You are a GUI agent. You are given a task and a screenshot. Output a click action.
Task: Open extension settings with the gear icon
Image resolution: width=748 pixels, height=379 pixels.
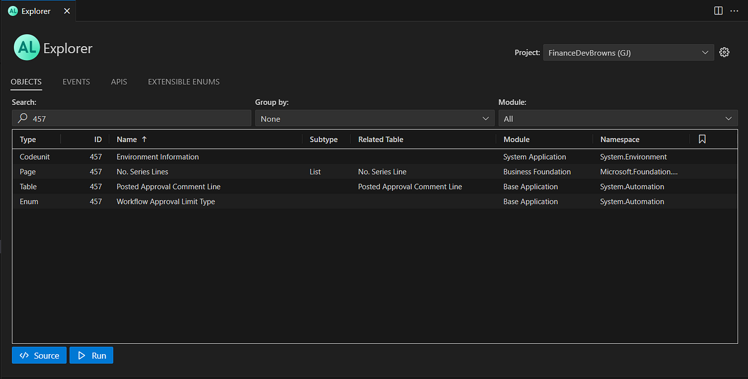coord(724,52)
